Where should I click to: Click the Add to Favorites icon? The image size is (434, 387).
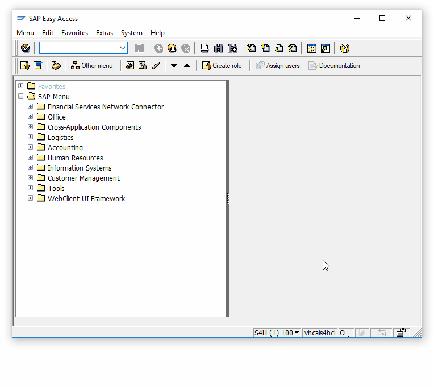coord(130,65)
